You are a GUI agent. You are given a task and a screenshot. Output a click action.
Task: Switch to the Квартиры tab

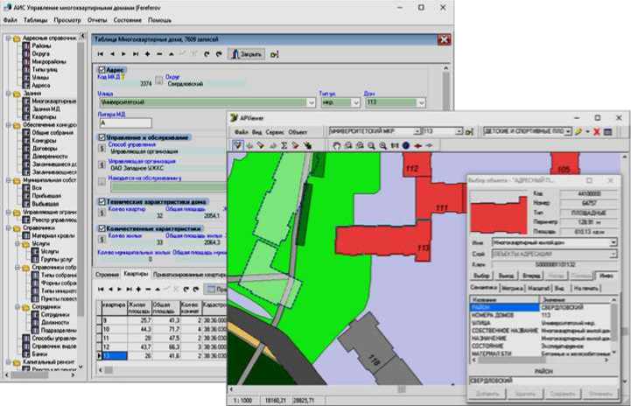[136, 274]
